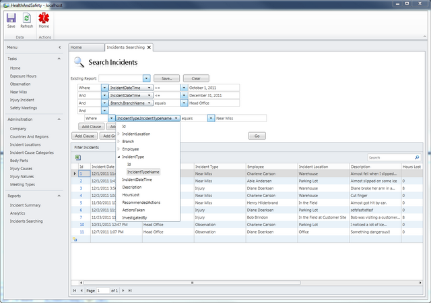This screenshot has width=431, height=303.
Task: Click the Bob Brindon employee cell
Action: [272, 217]
